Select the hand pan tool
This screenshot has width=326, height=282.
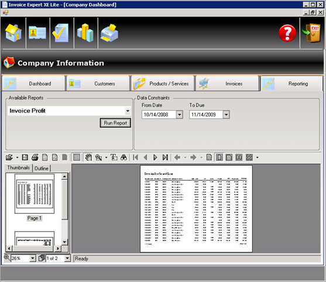click(x=88, y=157)
